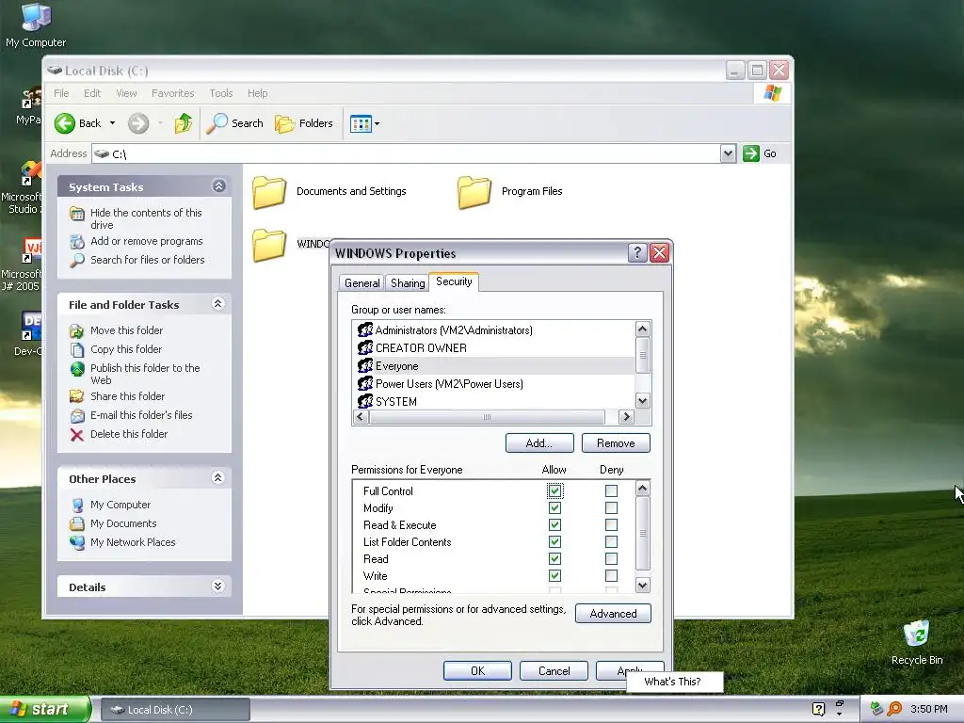
Task: Uncheck Allow for Modify permission
Action: [x=554, y=508]
